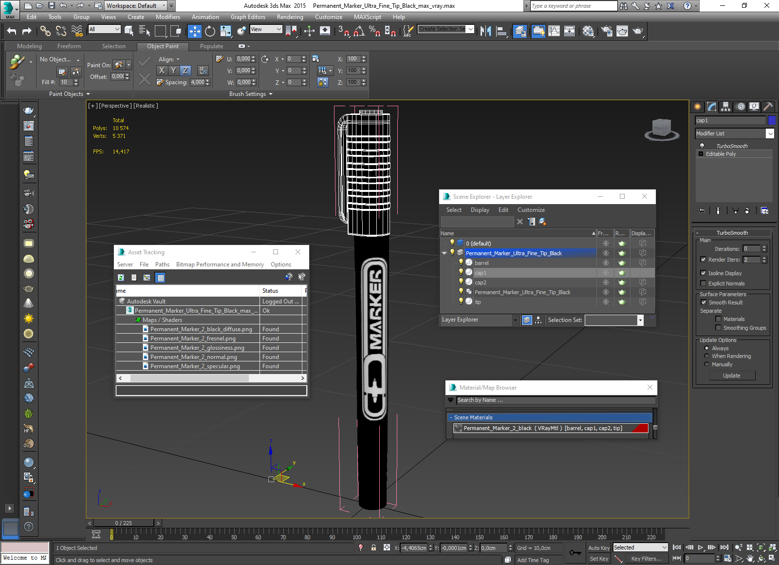Select the Undo arrow in main toolbar
The width and height of the screenshot is (779, 565).
pyautogui.click(x=12, y=31)
